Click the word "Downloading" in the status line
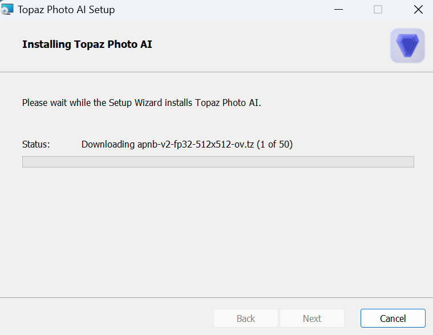The image size is (433, 335). [x=108, y=144]
